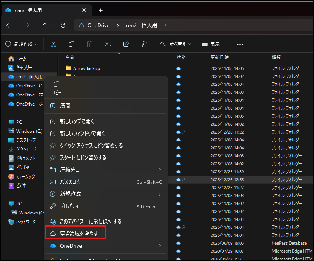
Task: Choose スタート にピン留めする
Action: pos(106,158)
